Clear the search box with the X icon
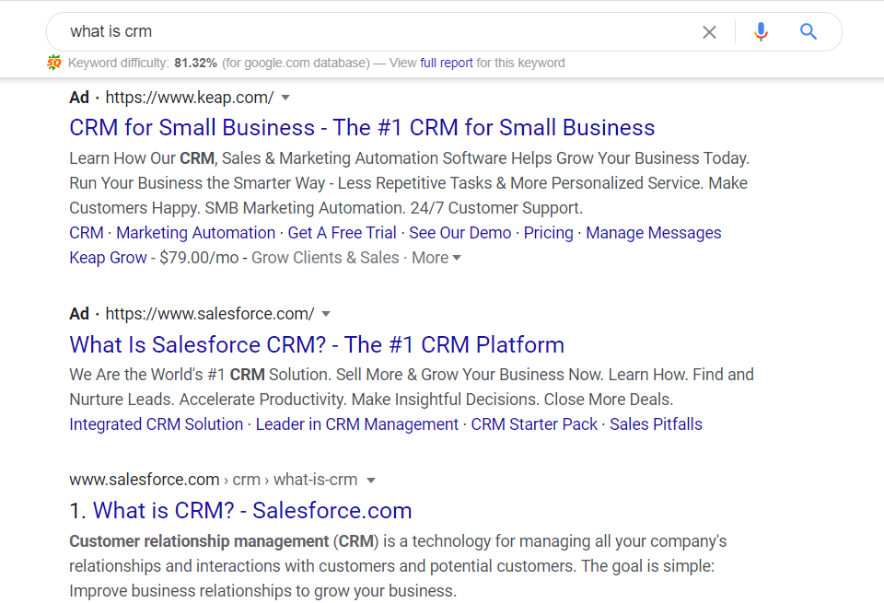The height and width of the screenshot is (603, 884). click(709, 32)
